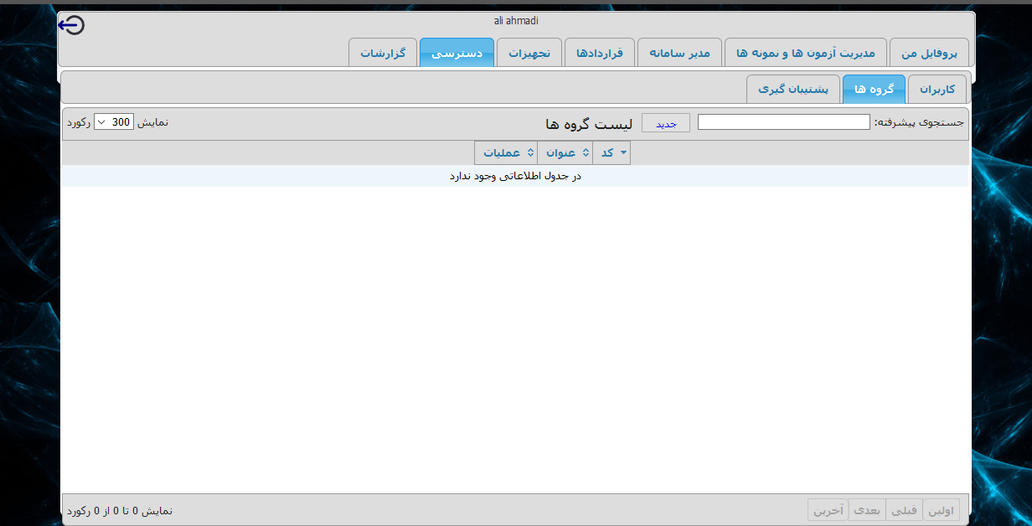The image size is (1032, 526).
Task: Sort table by کد column header
Action: click(611, 153)
